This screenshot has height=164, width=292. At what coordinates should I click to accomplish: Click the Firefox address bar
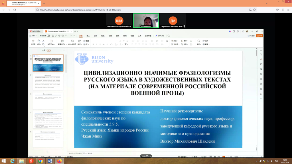[141, 10]
